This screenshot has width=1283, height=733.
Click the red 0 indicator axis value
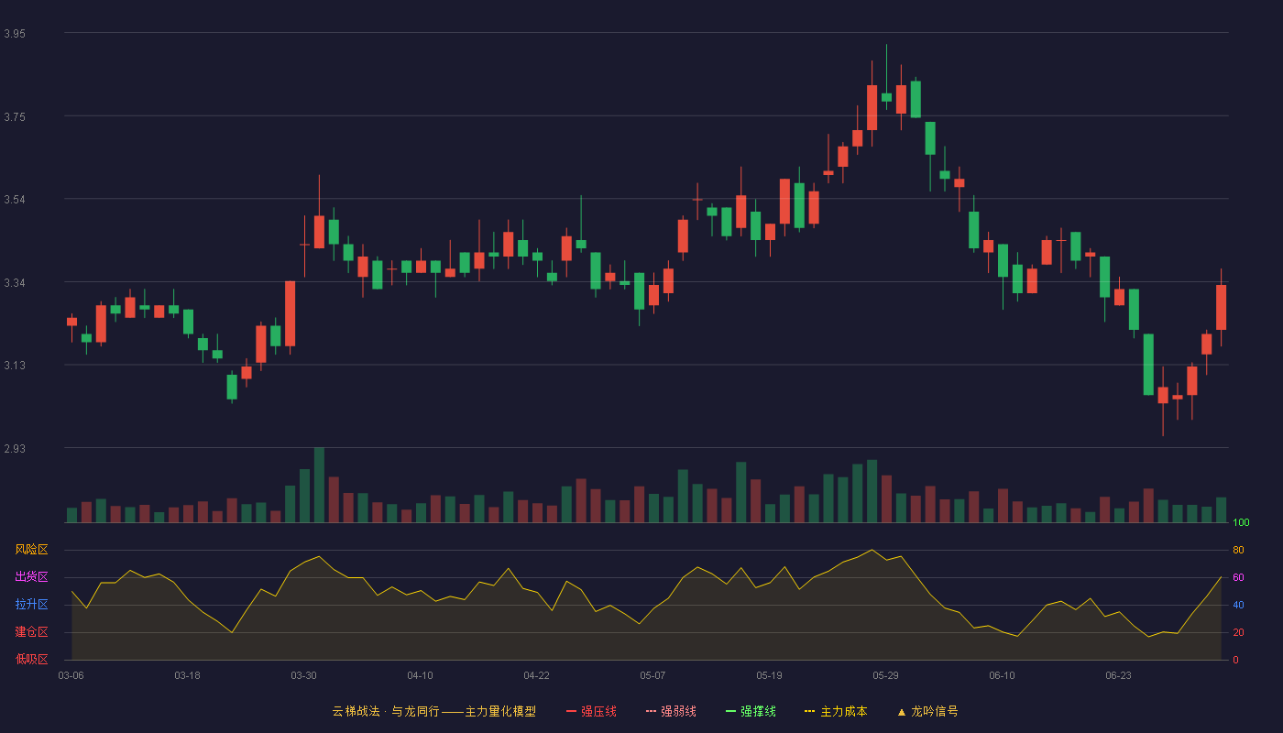(x=1235, y=660)
